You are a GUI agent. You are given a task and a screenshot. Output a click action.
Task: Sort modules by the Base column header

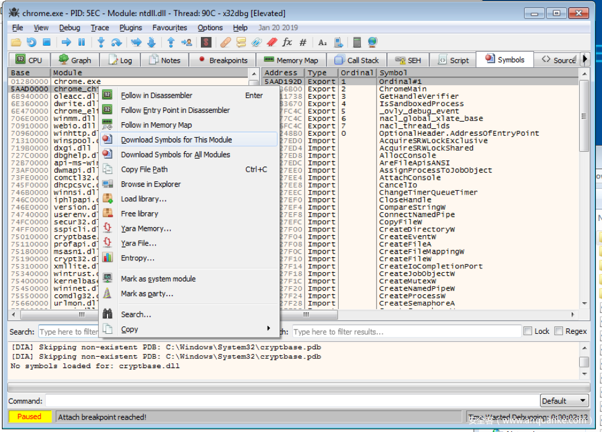click(x=29, y=73)
